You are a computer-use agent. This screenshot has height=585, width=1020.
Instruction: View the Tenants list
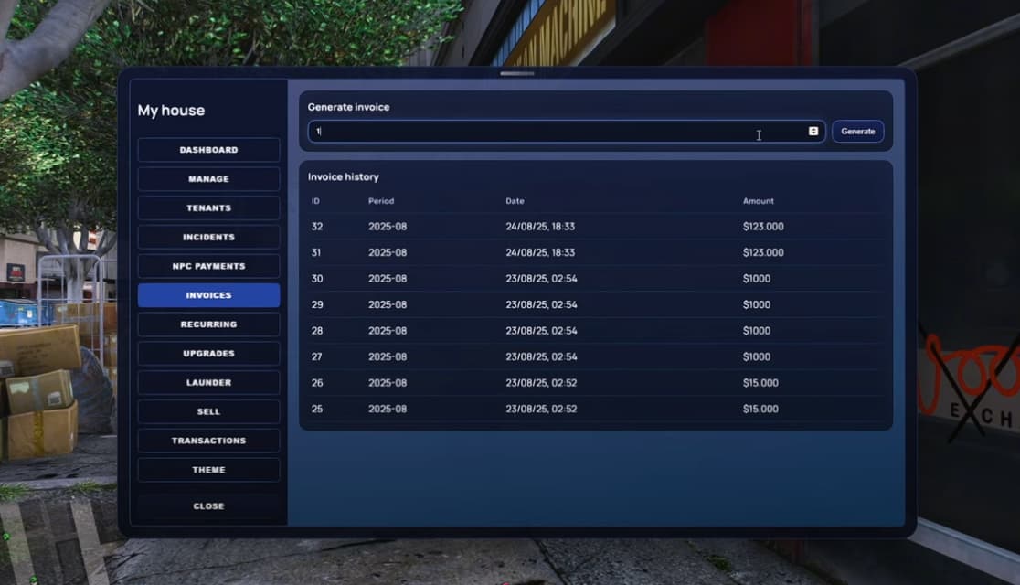(208, 207)
